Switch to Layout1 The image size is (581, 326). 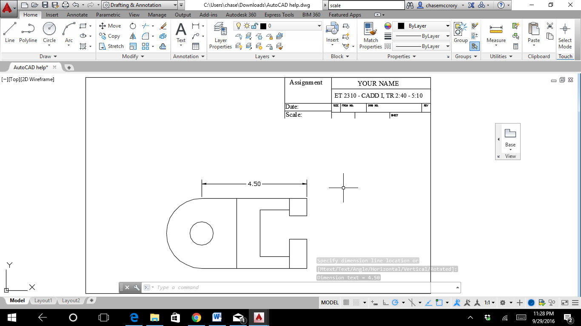coord(43,300)
